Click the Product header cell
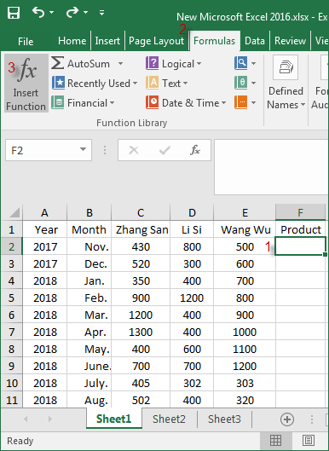 coord(301,229)
